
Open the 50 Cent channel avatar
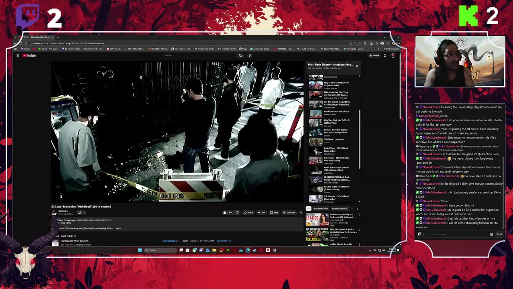[54, 213]
